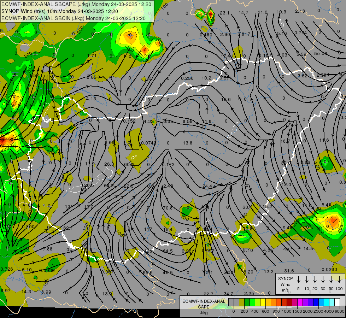Click the map value 19.2
Image resolution: width=346 pixels, height=318 pixels.
(89, 207)
